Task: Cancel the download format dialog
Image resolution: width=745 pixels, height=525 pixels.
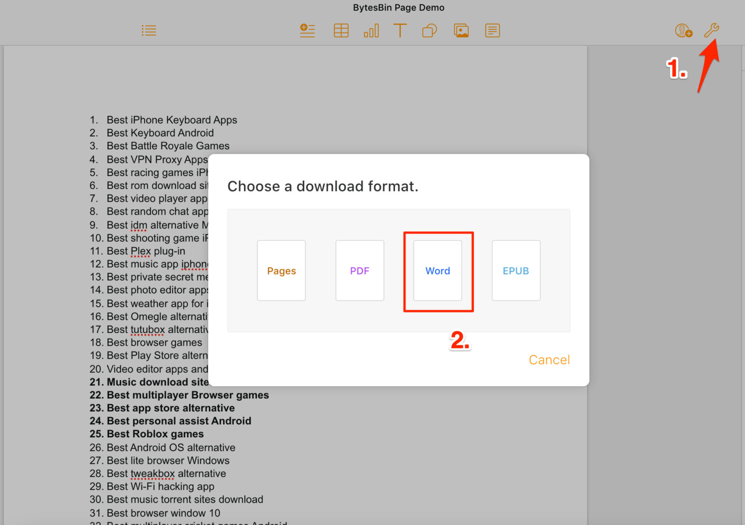Action: tap(549, 360)
